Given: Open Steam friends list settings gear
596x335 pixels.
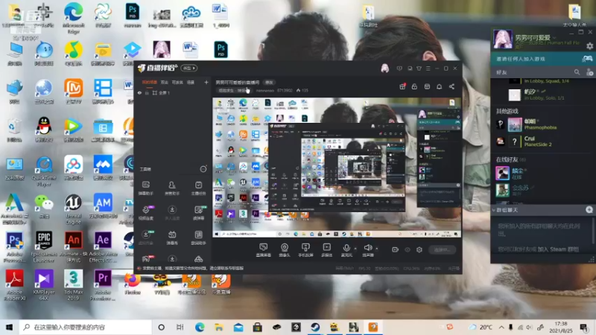Looking at the screenshot, I should 589,46.
